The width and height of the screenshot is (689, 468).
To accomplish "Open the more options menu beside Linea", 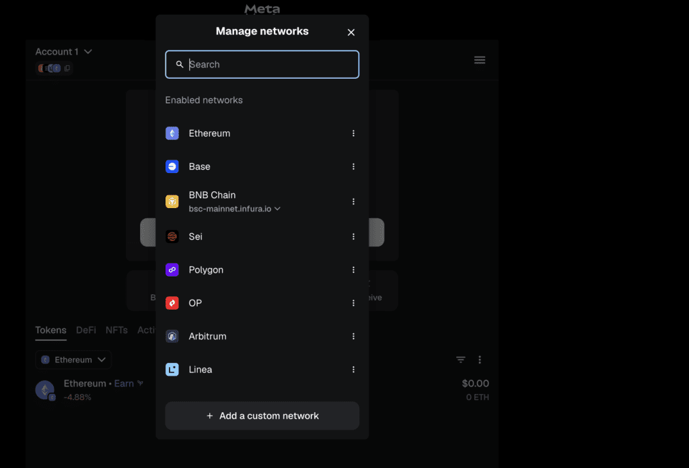I will (x=353, y=369).
